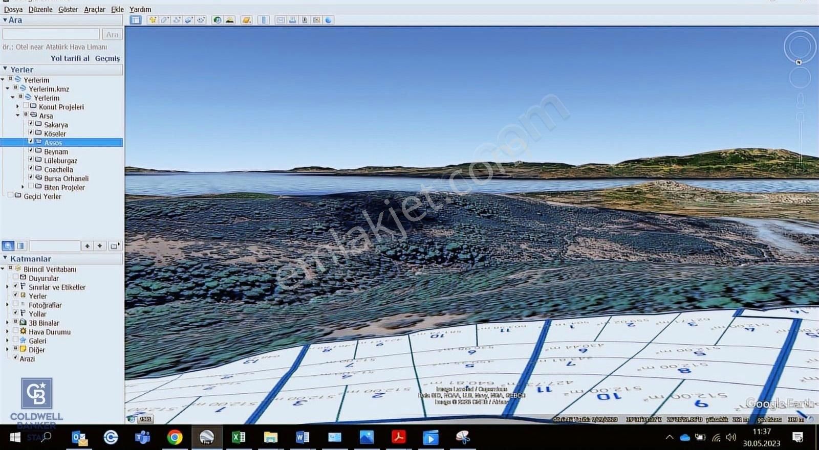Enable the Hava Durumu layer checkbox
Viewport: 819px width, 450px height.
(15, 331)
